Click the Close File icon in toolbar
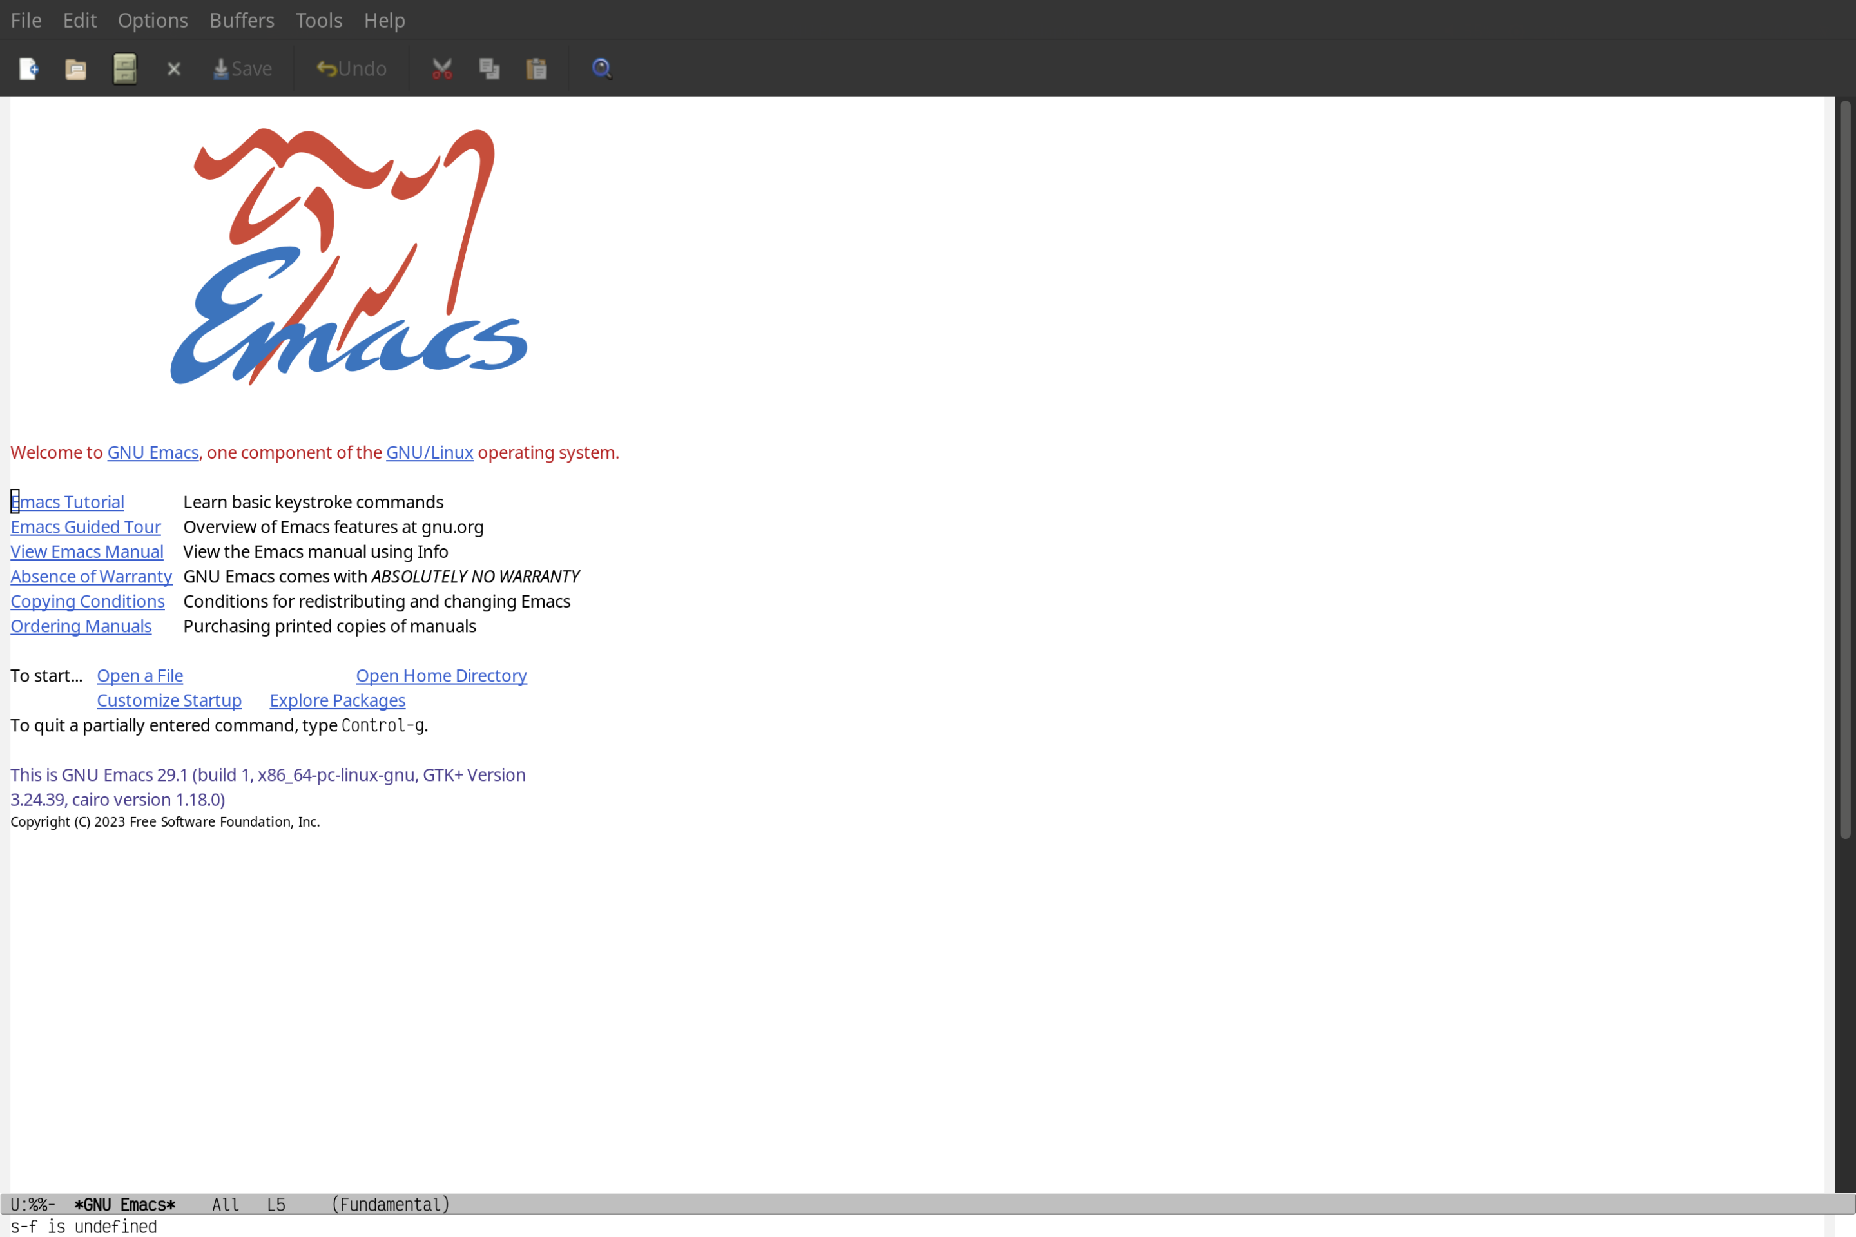 click(174, 68)
